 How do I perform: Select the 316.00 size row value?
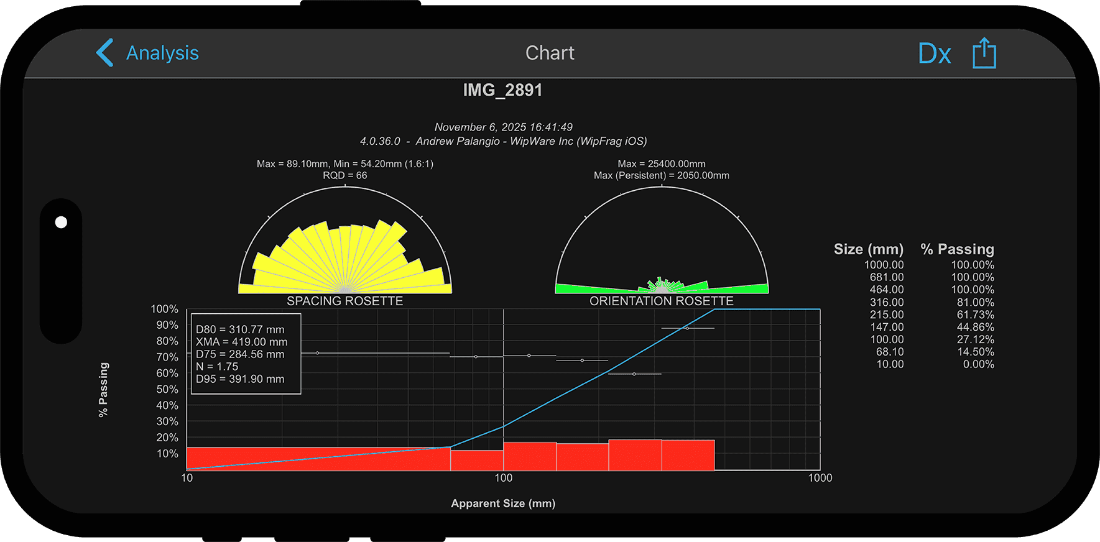click(886, 303)
